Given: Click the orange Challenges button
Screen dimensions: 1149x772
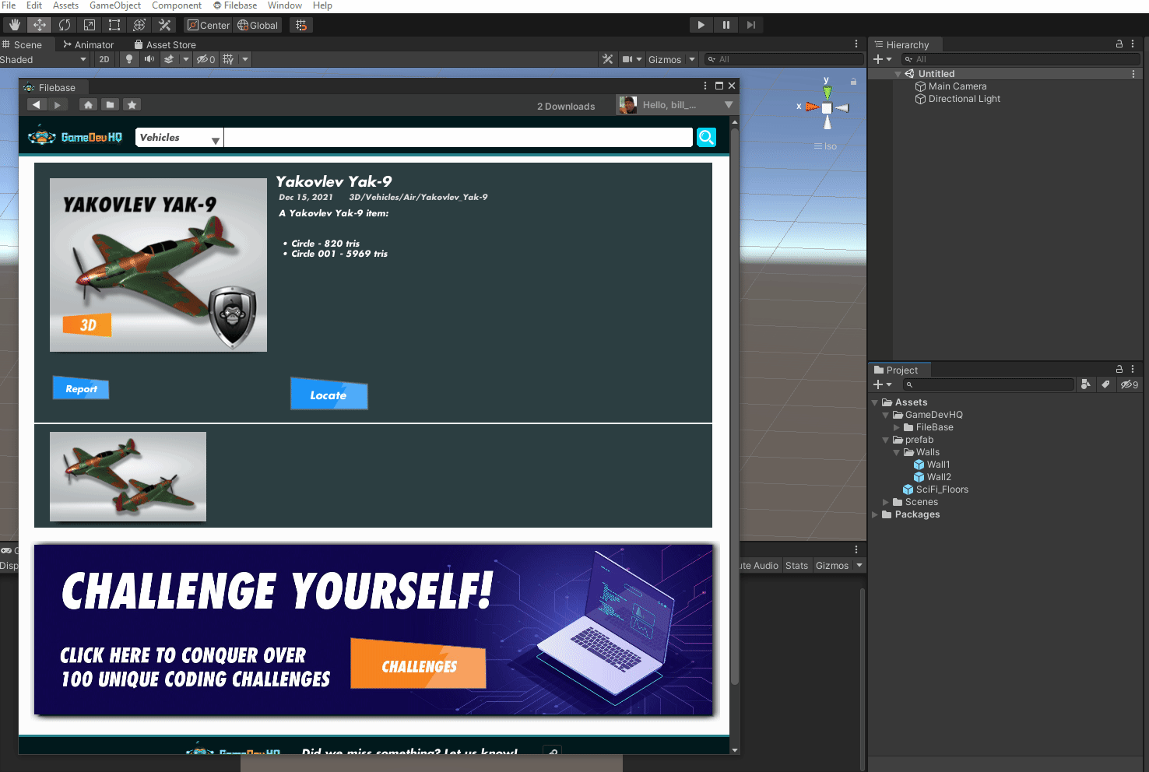Looking at the screenshot, I should (x=419, y=665).
